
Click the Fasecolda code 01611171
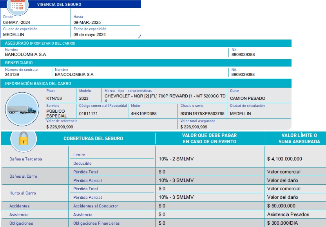88,113
